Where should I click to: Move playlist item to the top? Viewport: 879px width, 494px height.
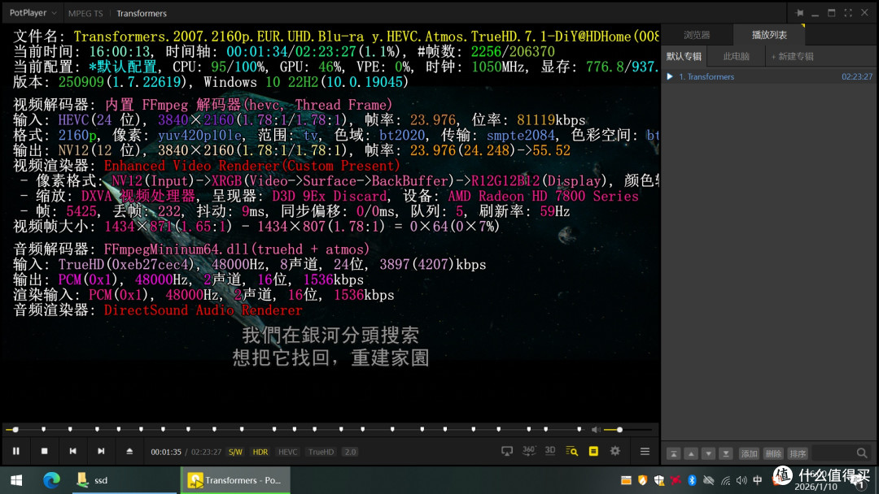[674, 453]
